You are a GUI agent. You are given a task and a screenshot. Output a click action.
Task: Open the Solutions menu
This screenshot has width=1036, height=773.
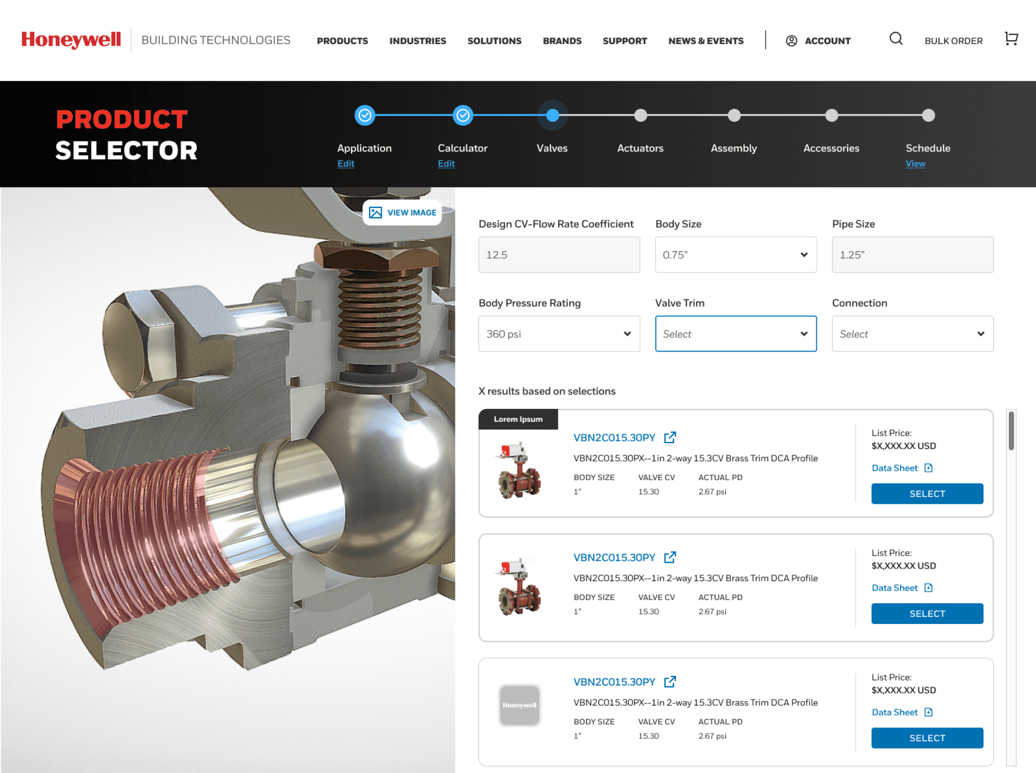(x=494, y=41)
